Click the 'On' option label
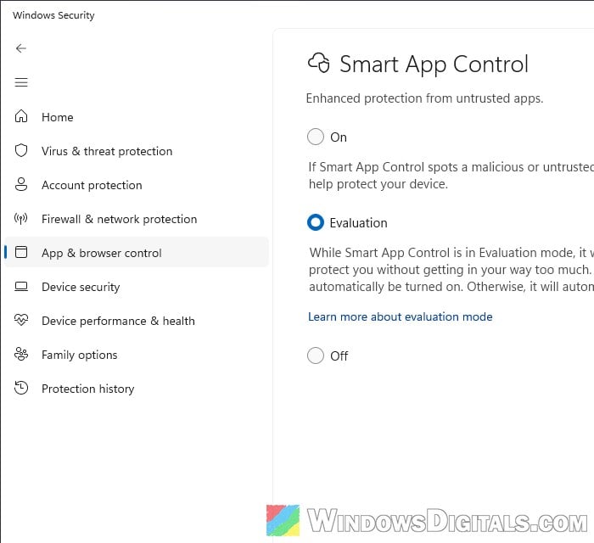This screenshot has width=594, height=543. tap(339, 137)
